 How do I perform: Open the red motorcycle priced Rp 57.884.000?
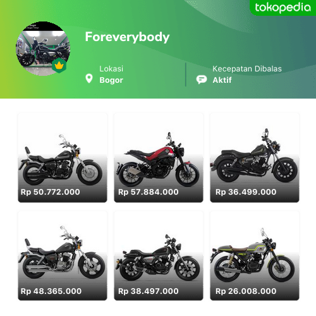tap(159, 157)
